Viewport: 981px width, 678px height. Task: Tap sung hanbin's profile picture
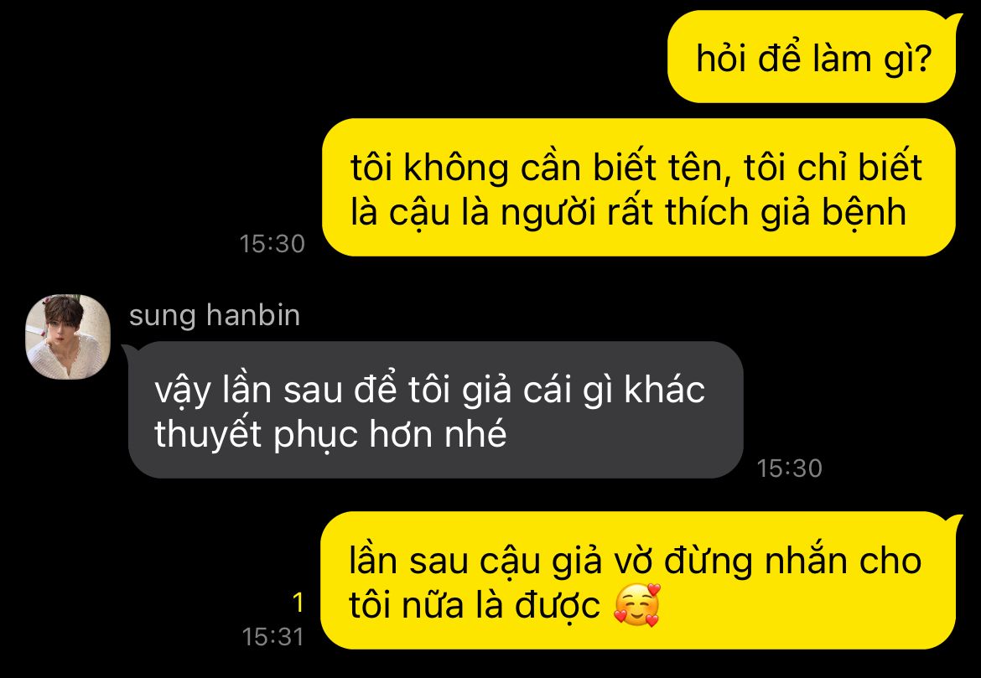[68, 337]
